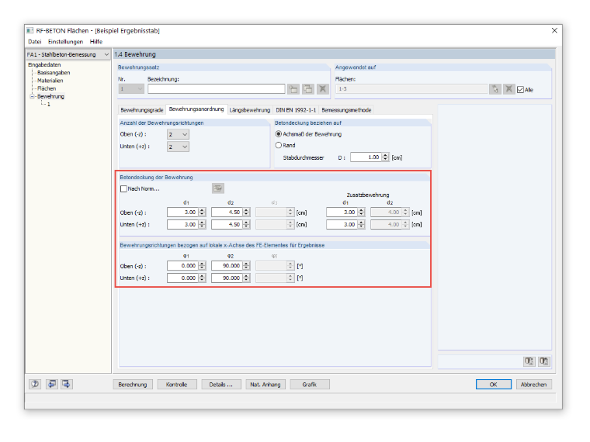
Task: Click the Unten d1 concrete cover field
Action: [x=182, y=224]
